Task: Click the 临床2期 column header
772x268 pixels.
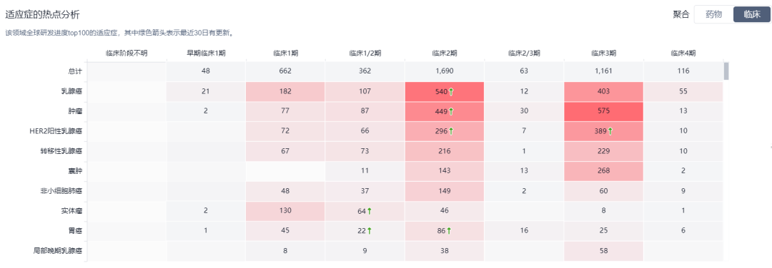Action: coord(445,53)
